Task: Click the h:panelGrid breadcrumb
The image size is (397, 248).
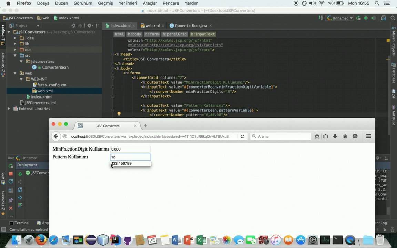Action: (174, 34)
